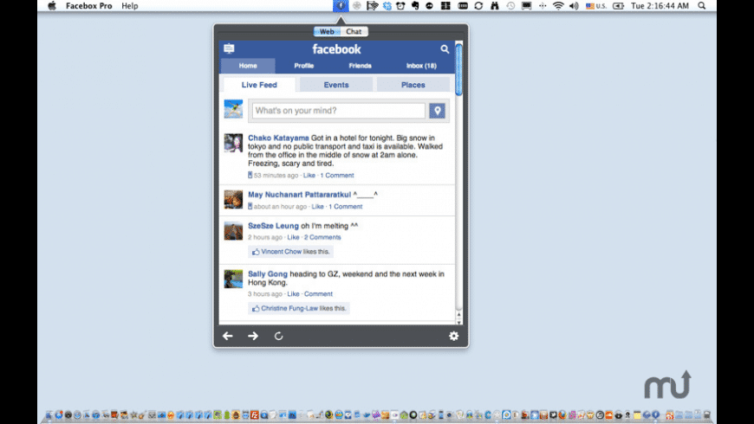Click the Time Machine clock icon

point(510,6)
